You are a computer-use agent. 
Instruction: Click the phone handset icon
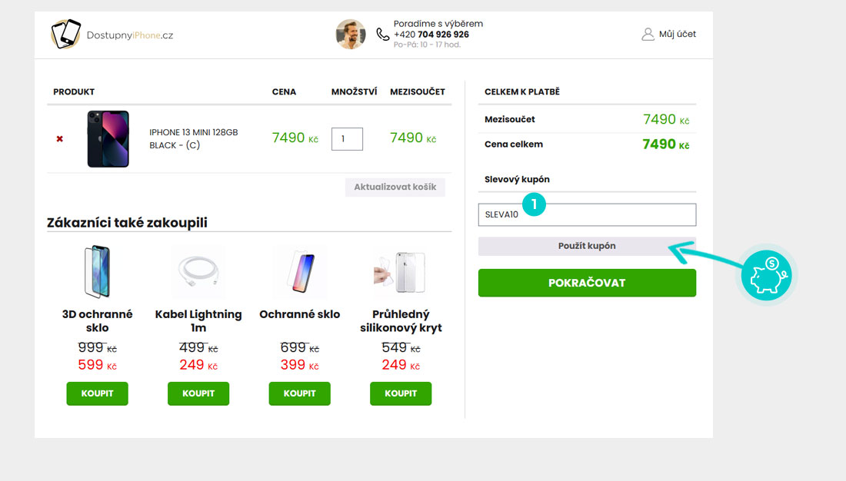point(383,35)
